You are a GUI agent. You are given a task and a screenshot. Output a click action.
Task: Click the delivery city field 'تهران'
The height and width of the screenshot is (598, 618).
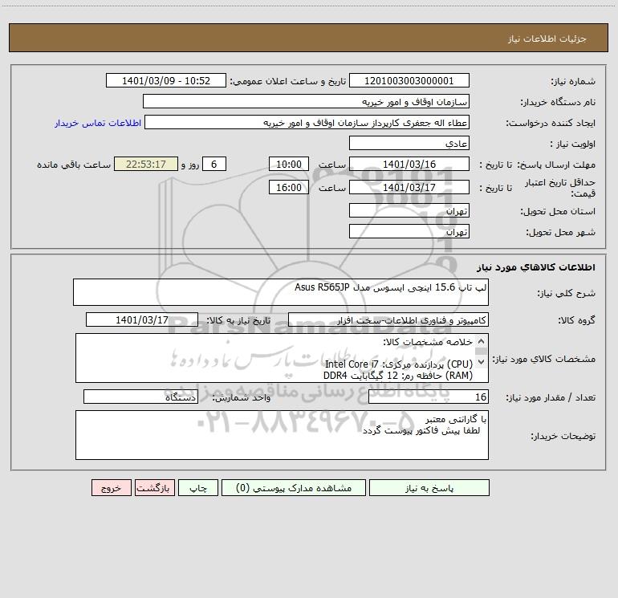(409, 231)
